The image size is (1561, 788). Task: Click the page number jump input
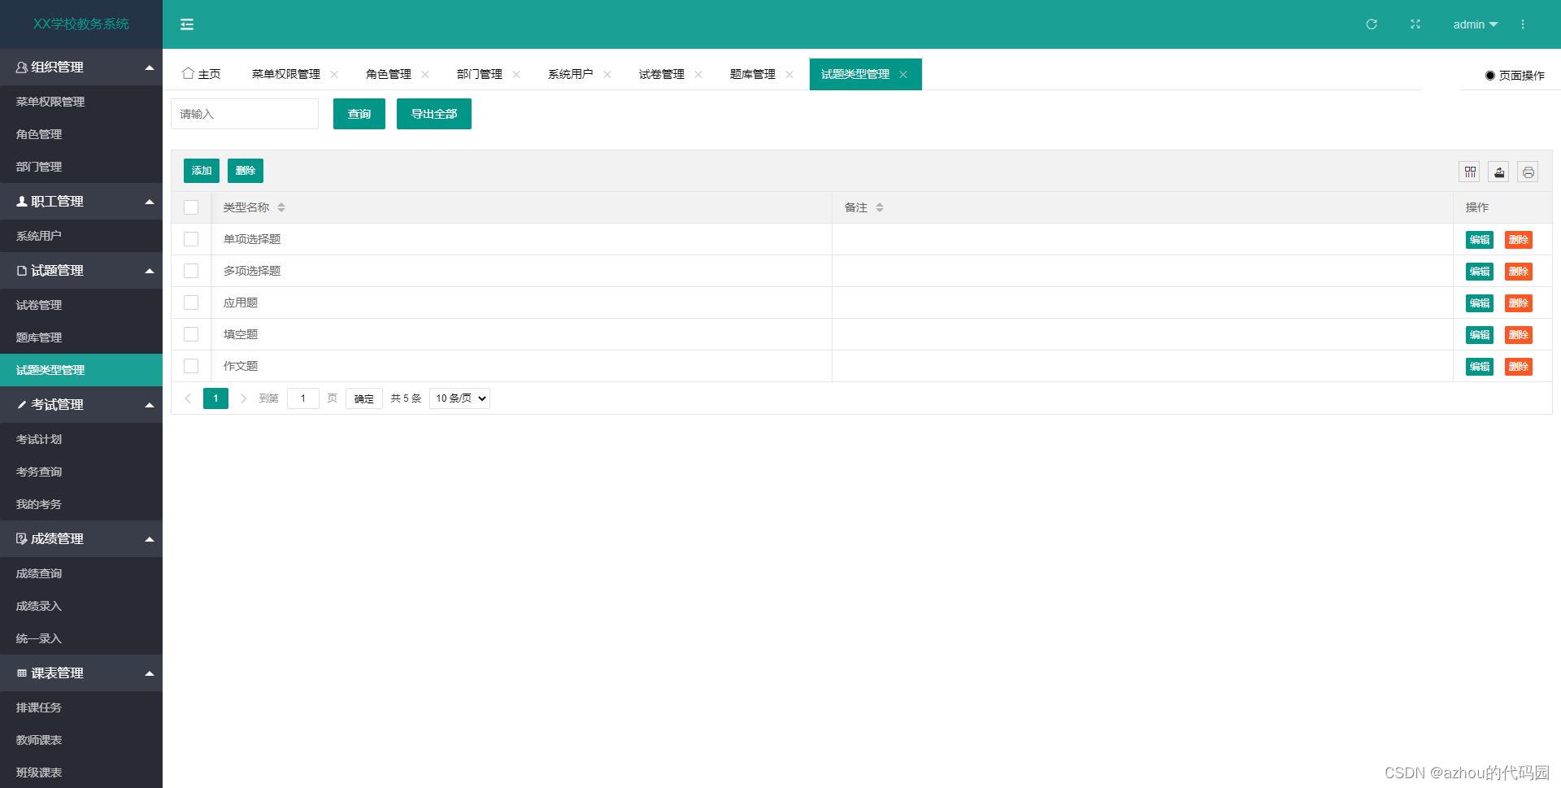[303, 398]
